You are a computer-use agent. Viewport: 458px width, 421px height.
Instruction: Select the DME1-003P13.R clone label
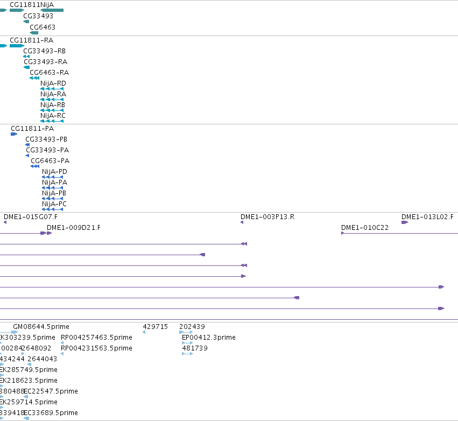click(x=267, y=217)
